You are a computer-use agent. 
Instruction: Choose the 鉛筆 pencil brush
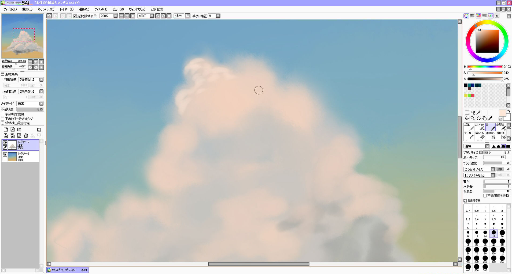[x=469, y=127]
